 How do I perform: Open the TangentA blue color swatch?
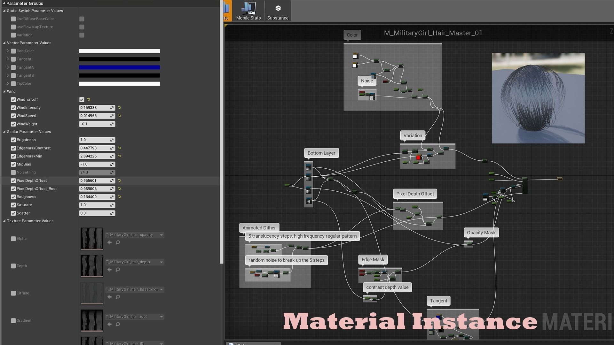point(119,67)
